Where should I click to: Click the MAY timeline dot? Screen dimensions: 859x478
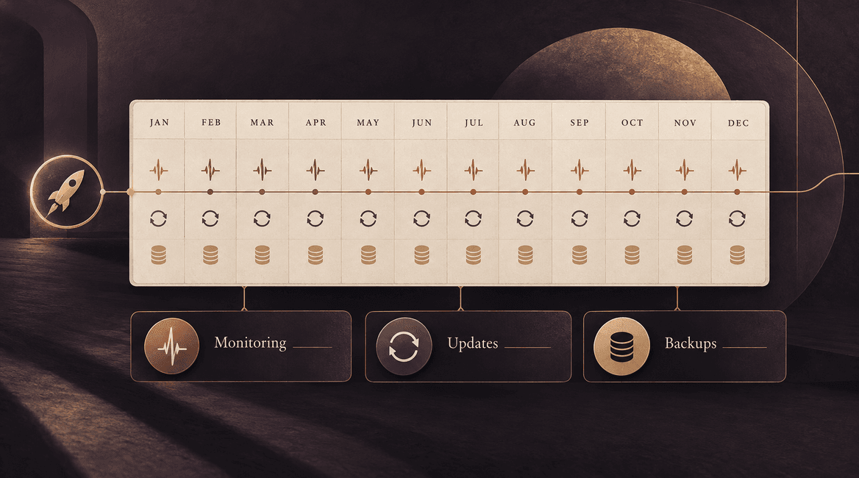(368, 192)
